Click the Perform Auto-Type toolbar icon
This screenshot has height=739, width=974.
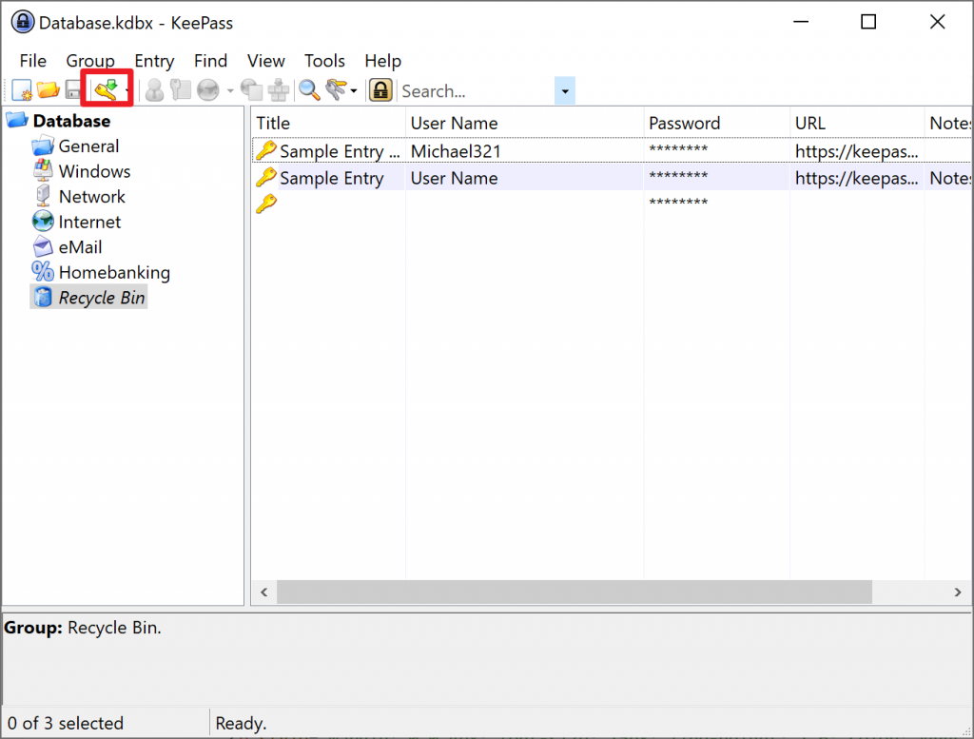(x=279, y=90)
